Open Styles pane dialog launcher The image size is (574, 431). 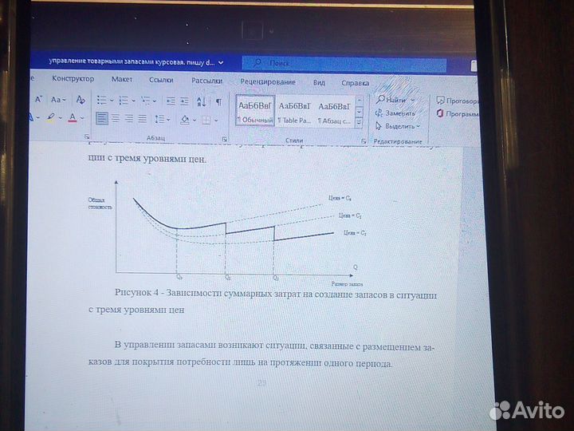pyautogui.click(x=364, y=140)
